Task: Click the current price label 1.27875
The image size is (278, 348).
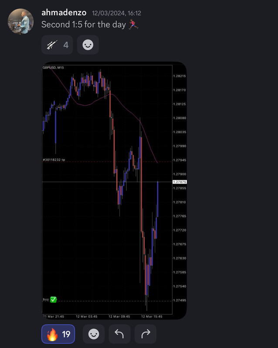Action: click(x=180, y=182)
